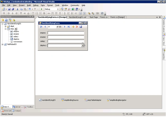Delete the record with the red X icon

[x=77, y=27]
